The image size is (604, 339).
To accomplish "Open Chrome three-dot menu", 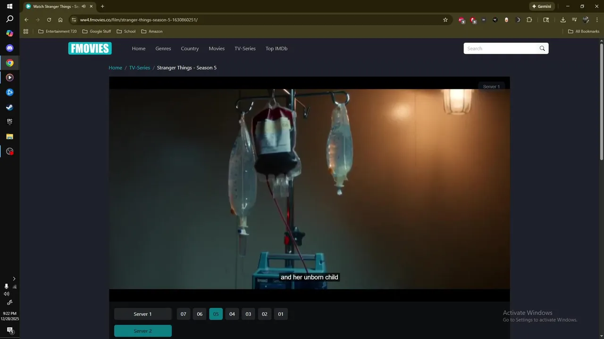I will point(597,20).
